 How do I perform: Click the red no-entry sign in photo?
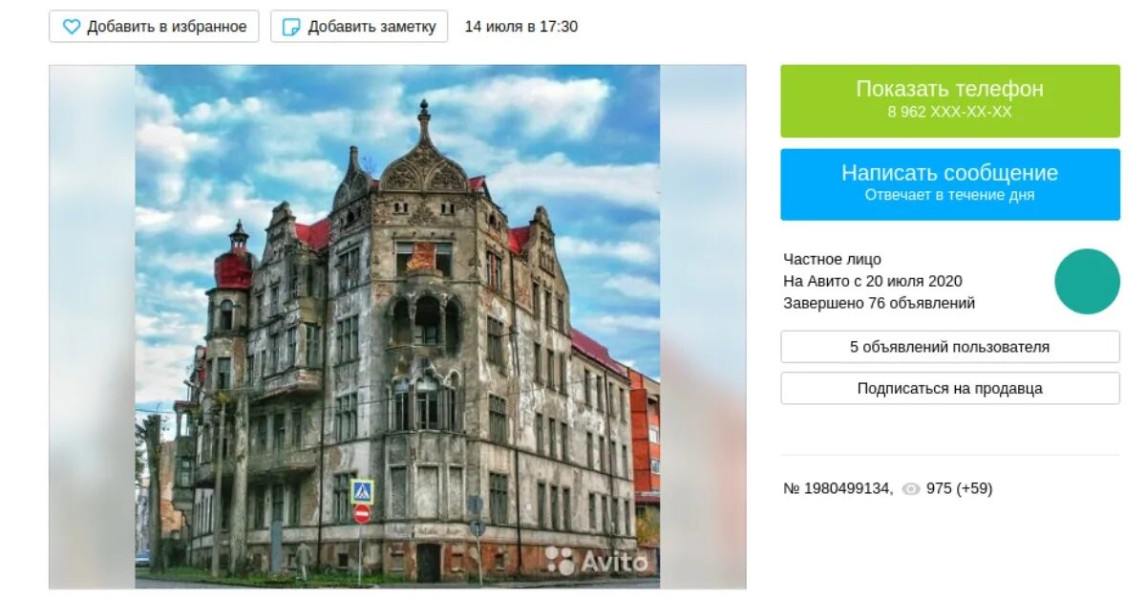[x=362, y=514]
